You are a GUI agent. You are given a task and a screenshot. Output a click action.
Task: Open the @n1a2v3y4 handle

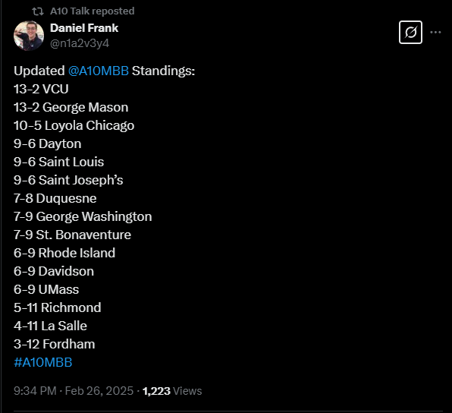[80, 43]
